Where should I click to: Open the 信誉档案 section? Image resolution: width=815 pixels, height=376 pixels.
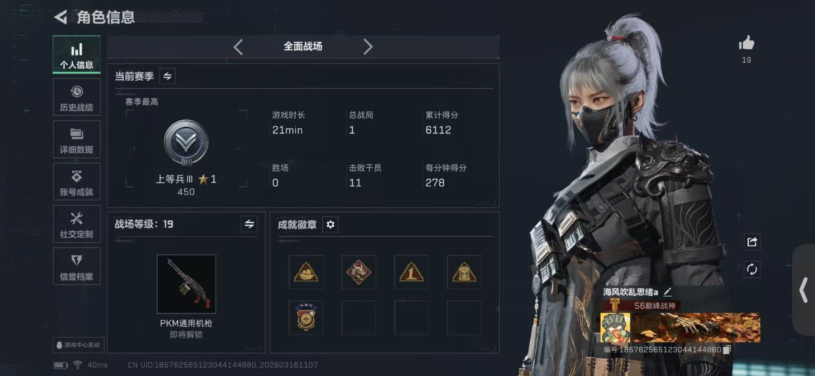(x=77, y=266)
